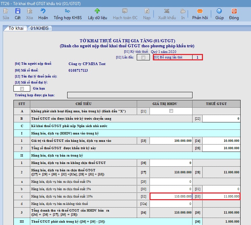Print with the In icon
251x225 pixels.
point(183,11)
